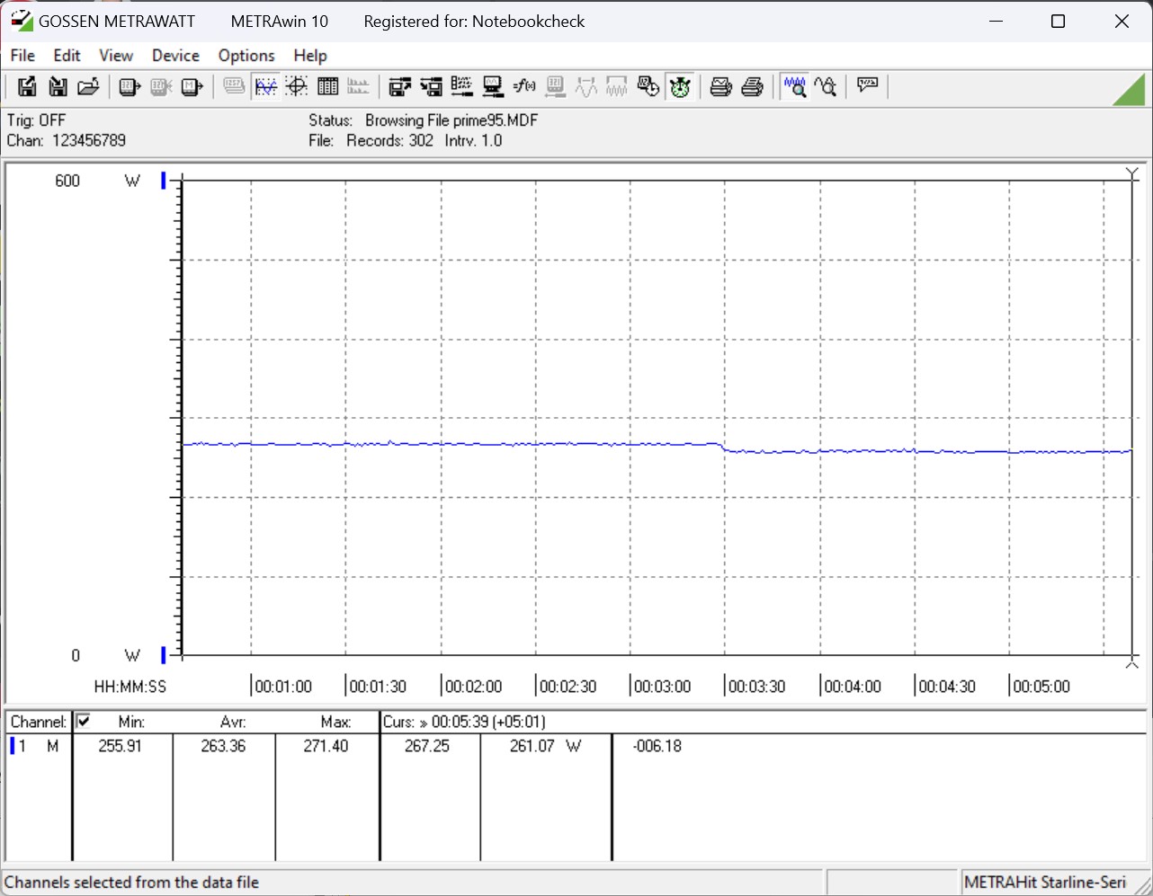Image resolution: width=1153 pixels, height=896 pixels.
Task: Click the first save disk icon
Action: 27,86
